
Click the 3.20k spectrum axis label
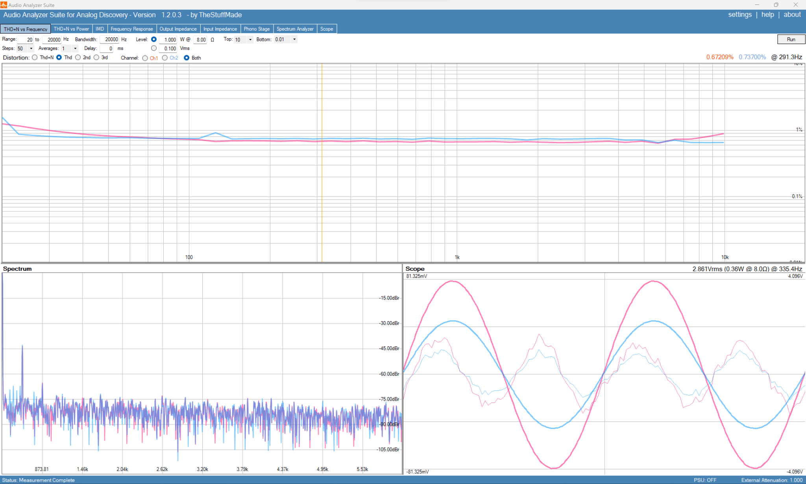pyautogui.click(x=202, y=469)
